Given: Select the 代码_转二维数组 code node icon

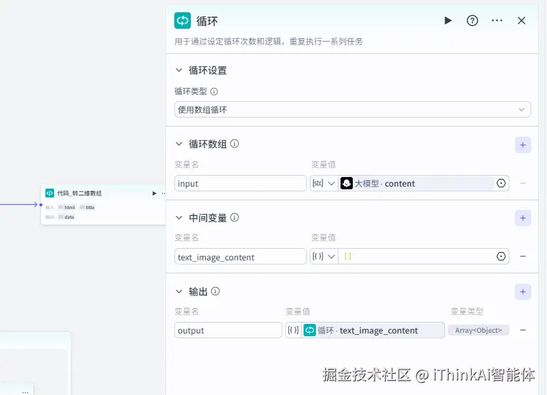Looking at the screenshot, I should [49, 193].
